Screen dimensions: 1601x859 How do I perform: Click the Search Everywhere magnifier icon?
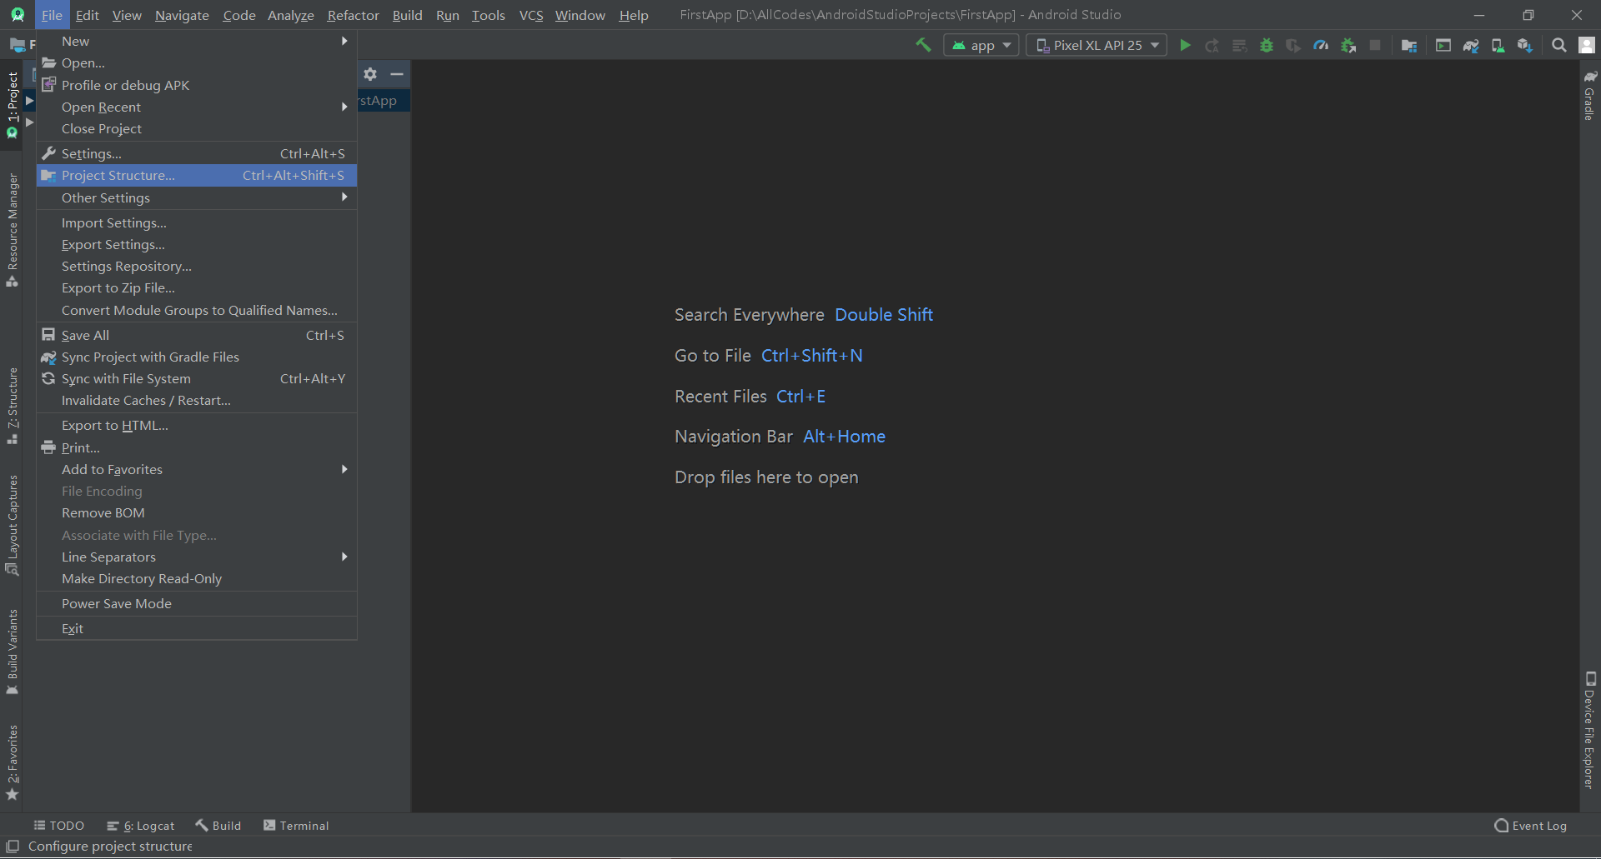[1558, 46]
